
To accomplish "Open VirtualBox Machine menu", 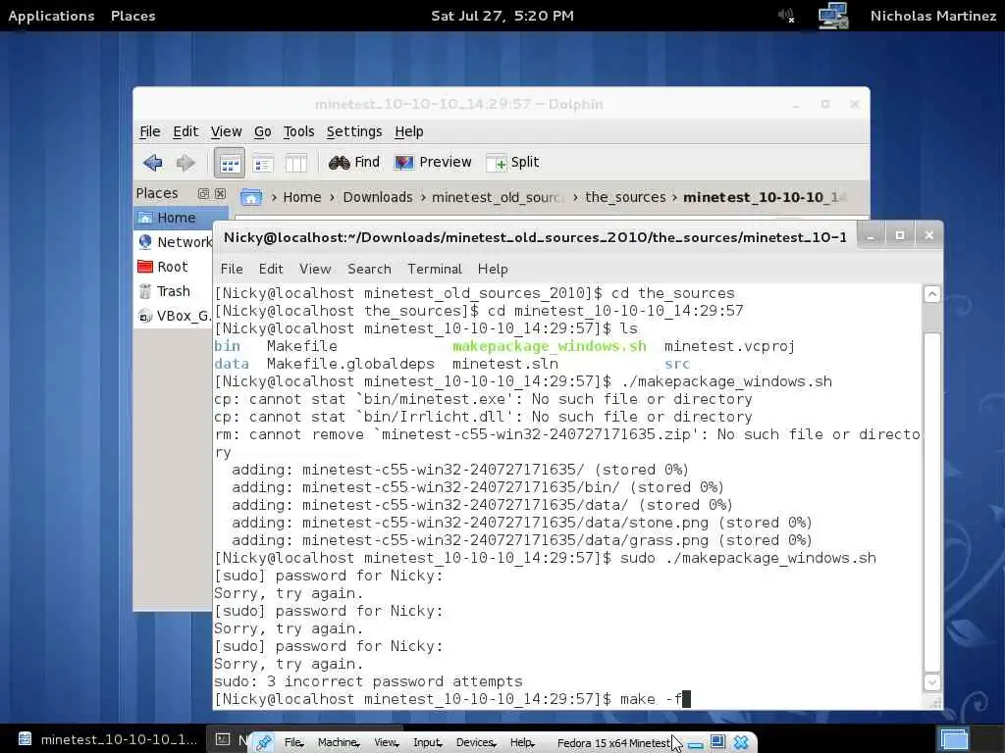I will click(339, 743).
